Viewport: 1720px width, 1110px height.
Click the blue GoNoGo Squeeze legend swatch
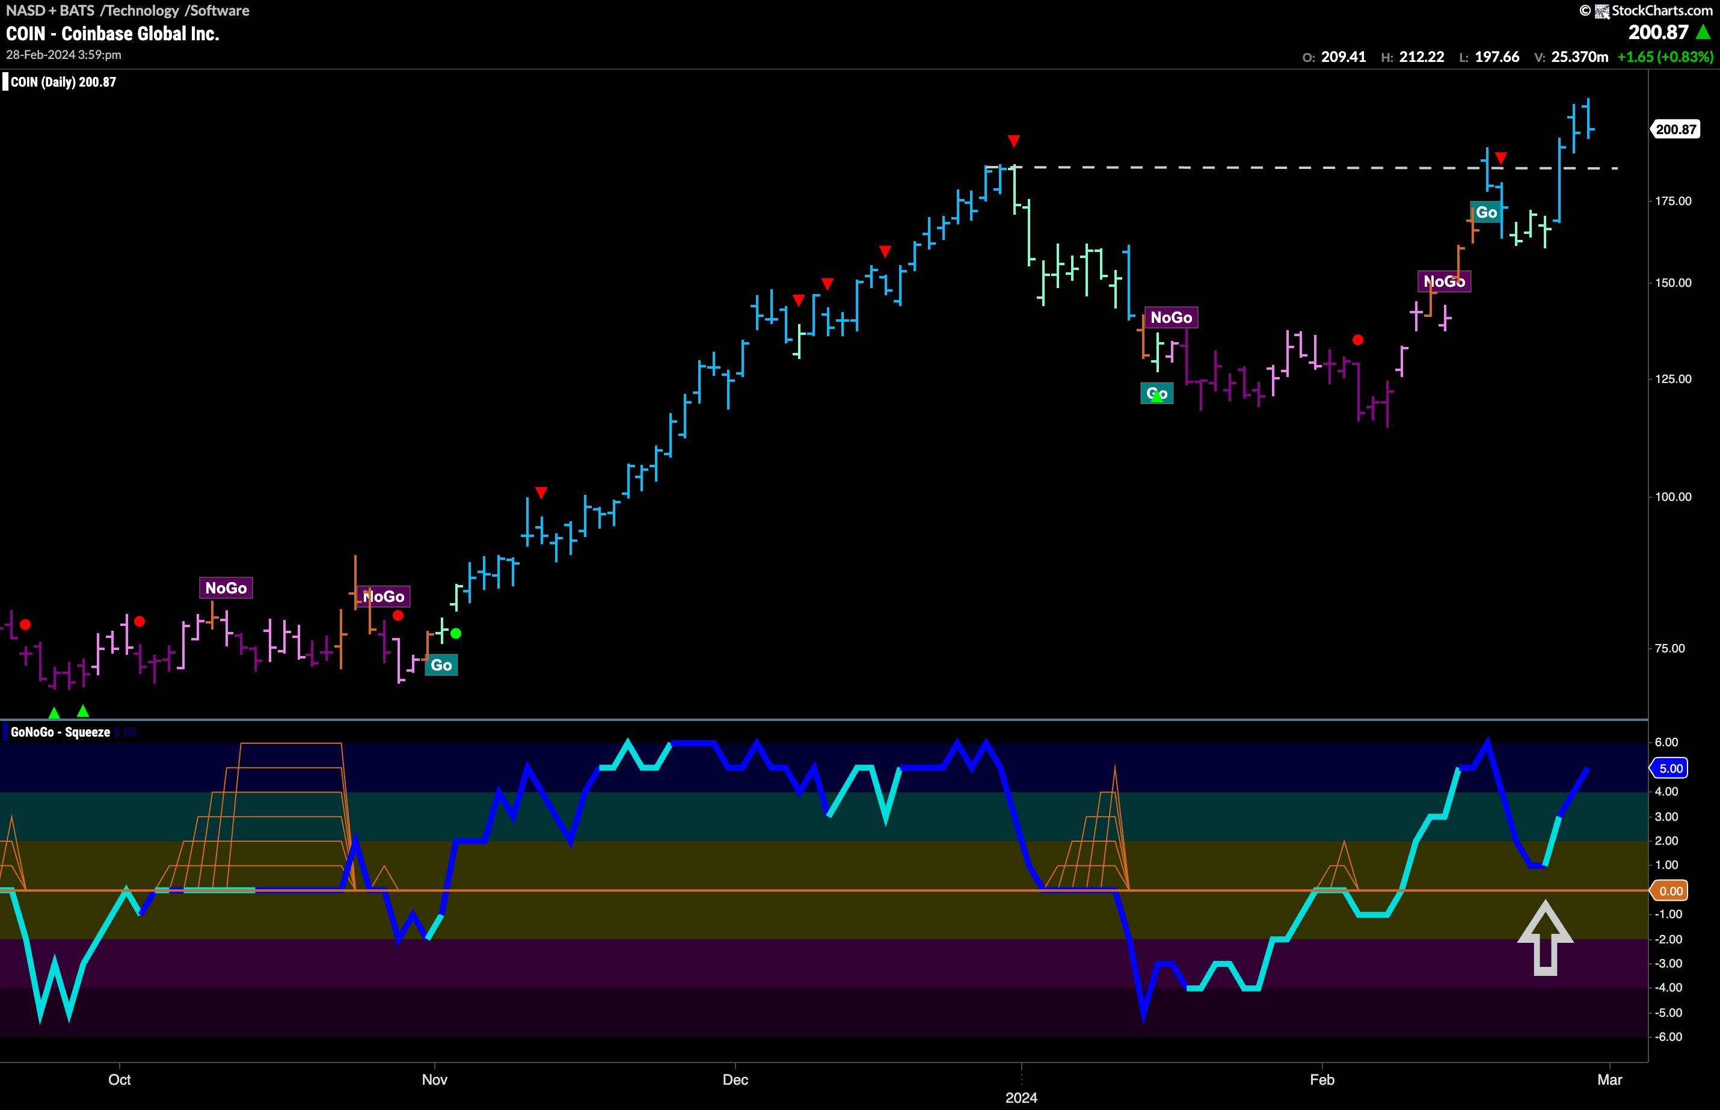coord(5,732)
